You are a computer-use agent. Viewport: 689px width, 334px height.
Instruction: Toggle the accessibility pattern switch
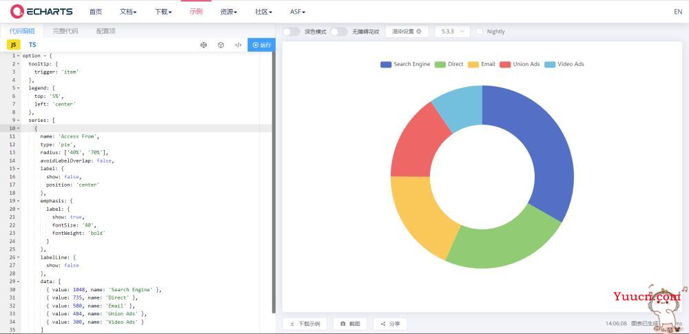(x=339, y=32)
